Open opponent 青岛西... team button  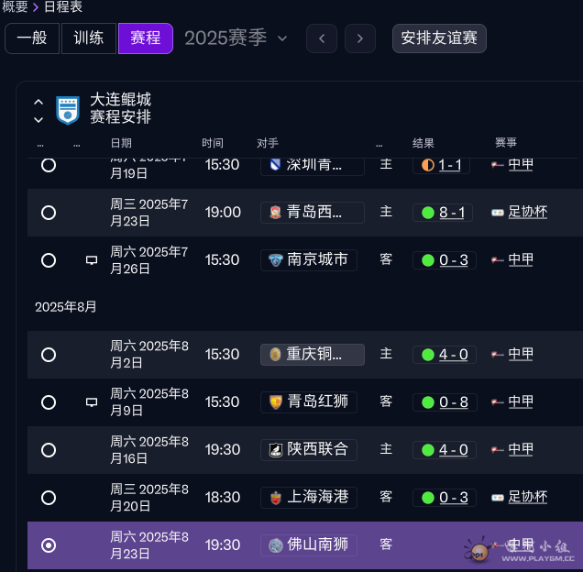pyautogui.click(x=313, y=213)
